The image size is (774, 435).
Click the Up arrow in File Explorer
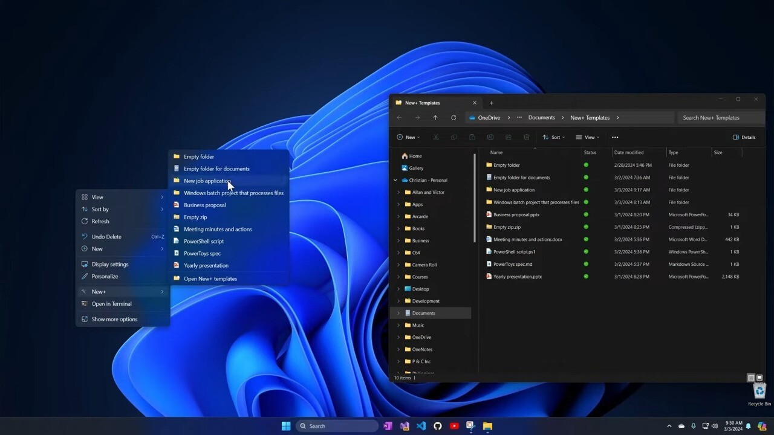pos(435,118)
